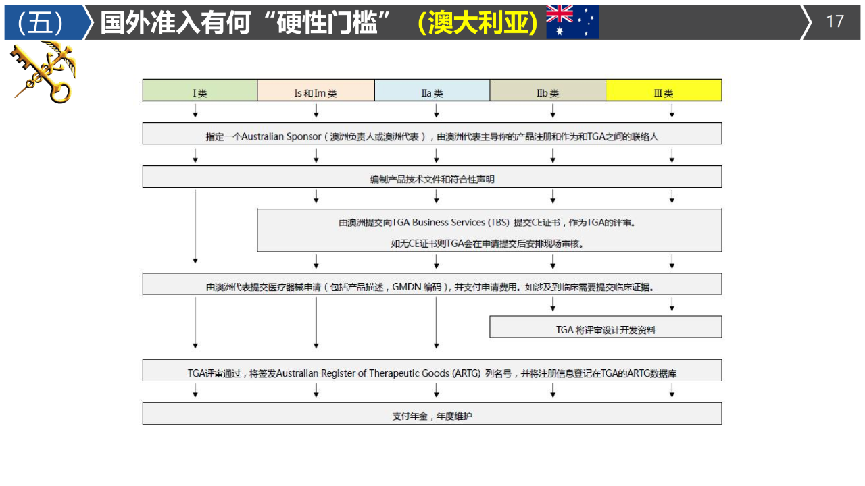The image size is (865, 486).
Task: Click the light blue IIa类 header box
Action: pos(432,90)
